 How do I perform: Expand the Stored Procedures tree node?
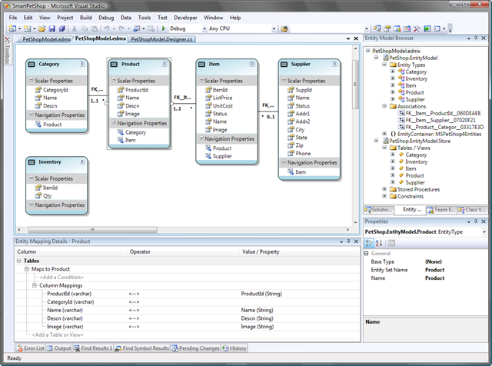pyautogui.click(x=384, y=189)
